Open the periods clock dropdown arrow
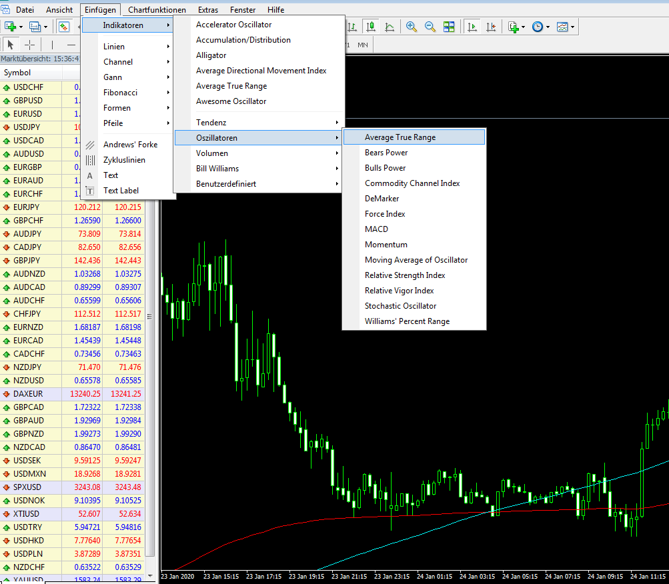This screenshot has width=669, height=584. [548, 27]
